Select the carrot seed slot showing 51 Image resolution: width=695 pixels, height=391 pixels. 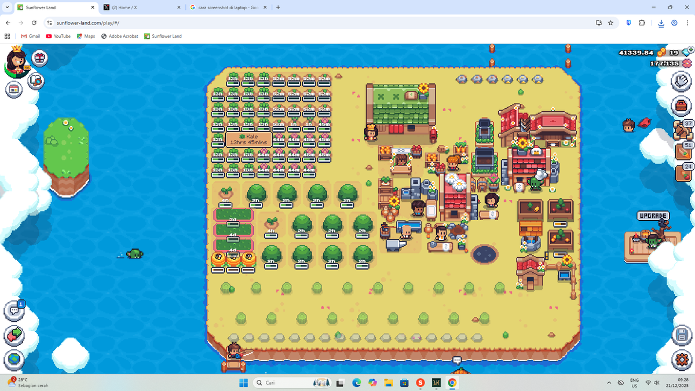point(683,151)
